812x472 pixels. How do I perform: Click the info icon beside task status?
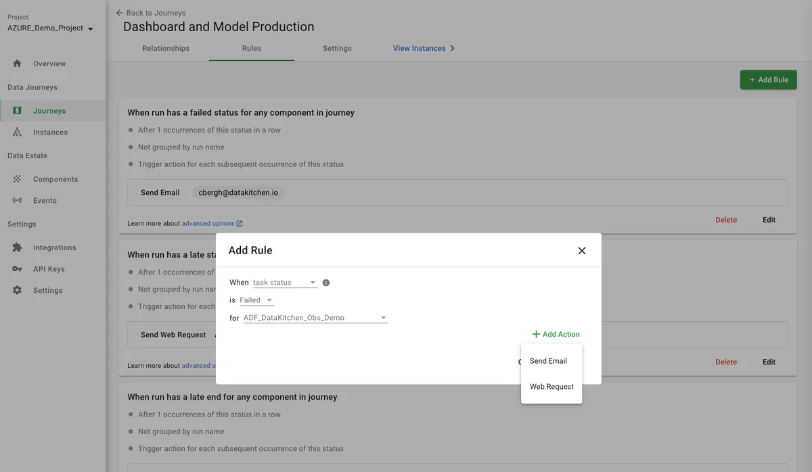(x=326, y=283)
